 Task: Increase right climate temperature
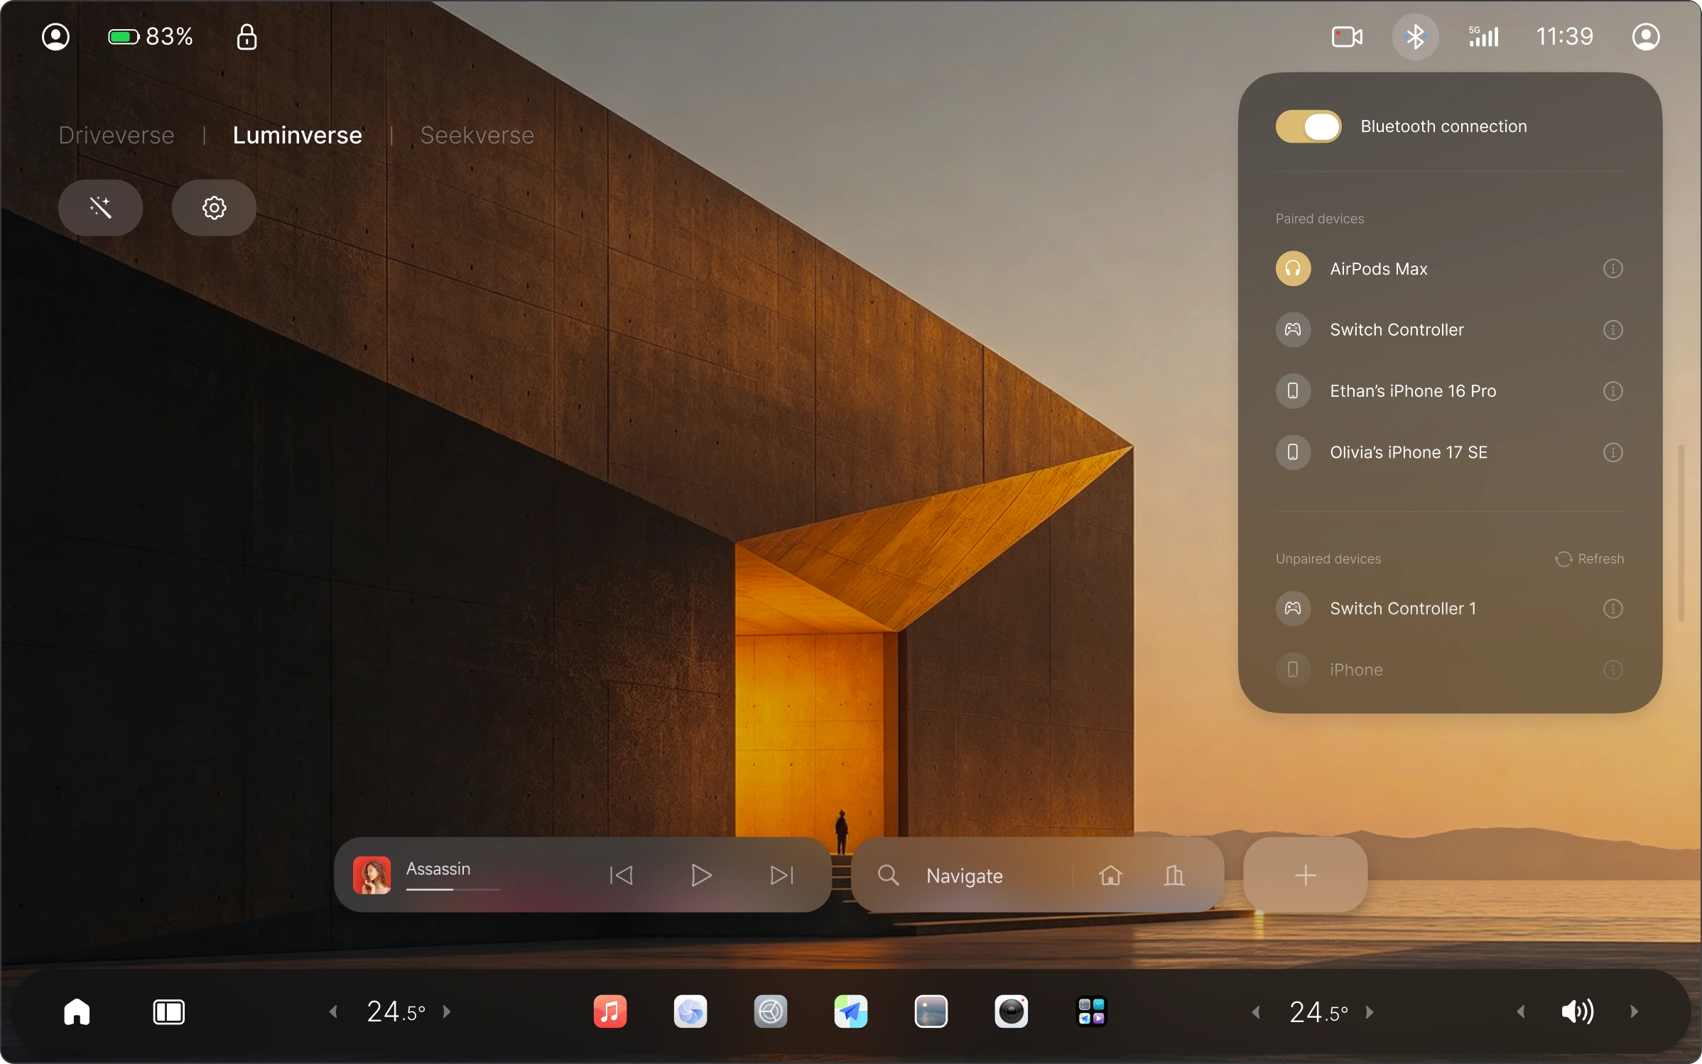(x=1370, y=1012)
